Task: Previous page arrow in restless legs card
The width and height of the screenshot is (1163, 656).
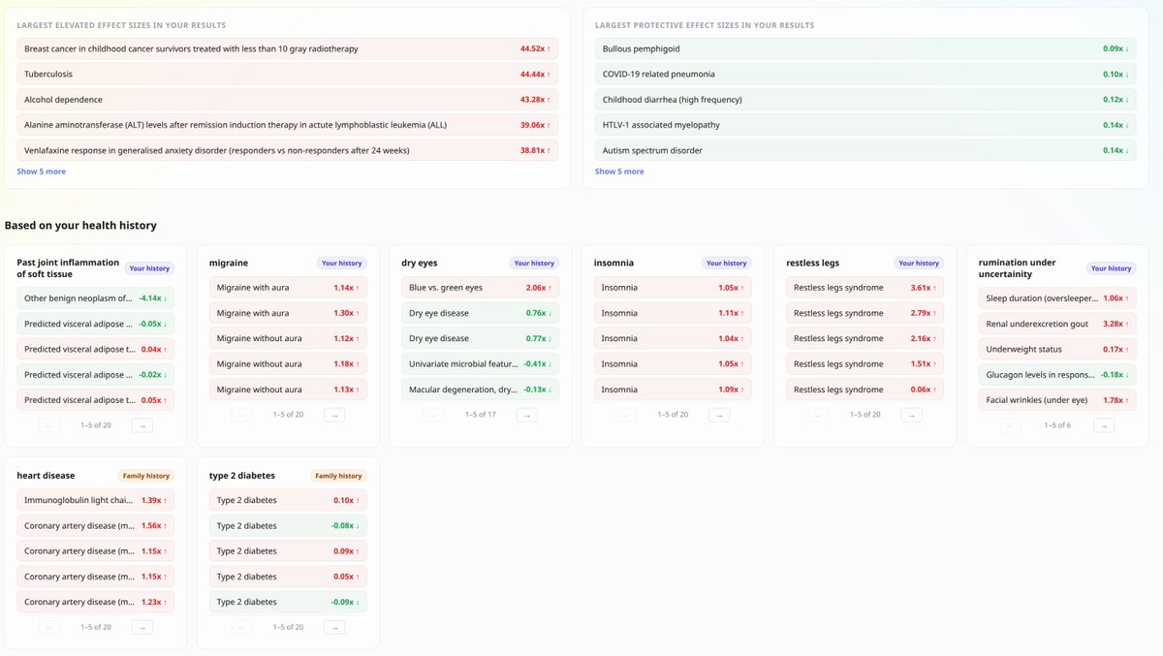Action: (819, 415)
